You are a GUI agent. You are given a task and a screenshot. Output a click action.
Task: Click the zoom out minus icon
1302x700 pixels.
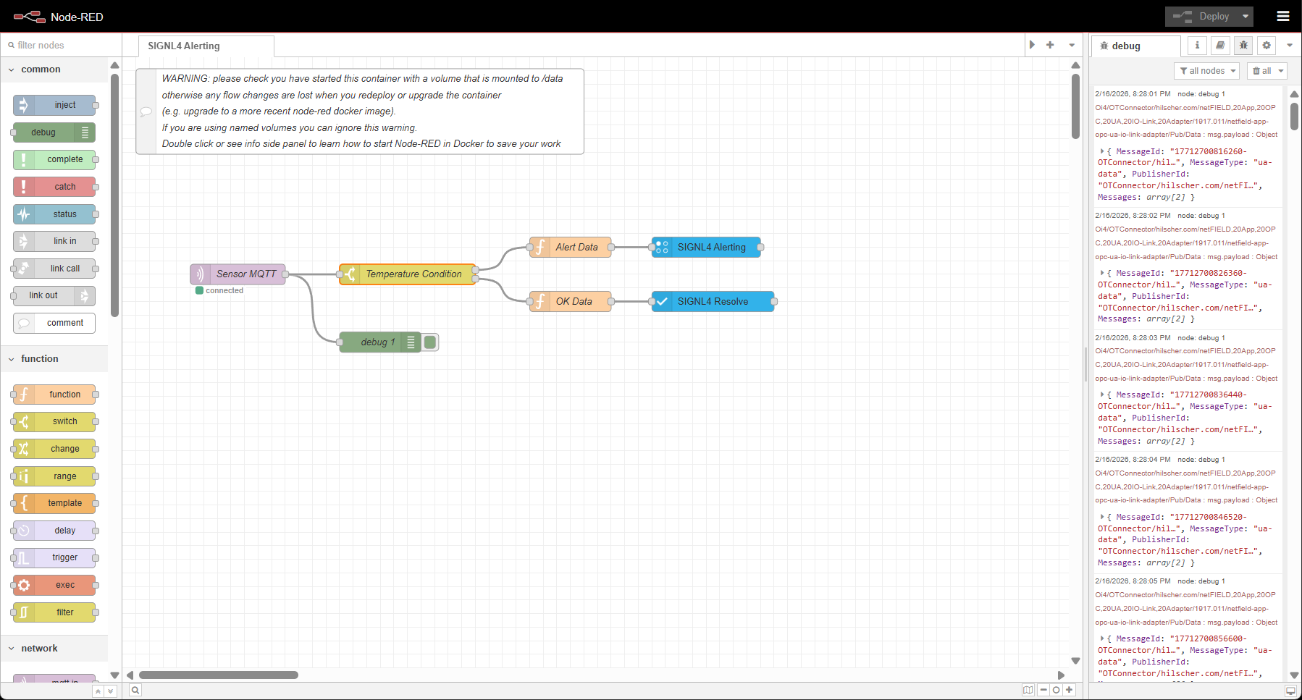pos(1043,690)
